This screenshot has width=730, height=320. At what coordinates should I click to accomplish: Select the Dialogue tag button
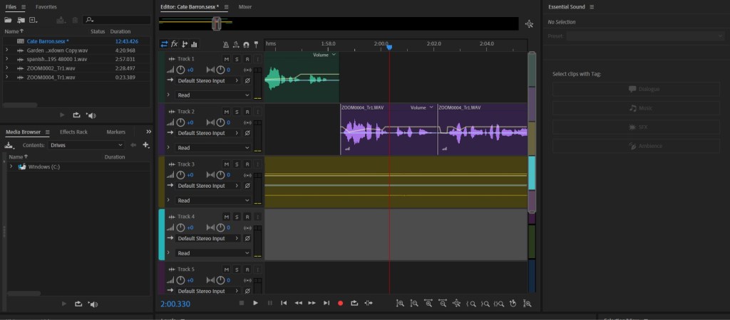[x=636, y=89]
